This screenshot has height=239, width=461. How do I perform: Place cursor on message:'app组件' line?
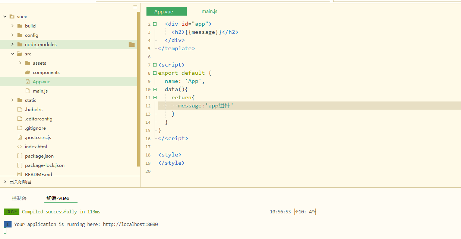click(x=309, y=106)
